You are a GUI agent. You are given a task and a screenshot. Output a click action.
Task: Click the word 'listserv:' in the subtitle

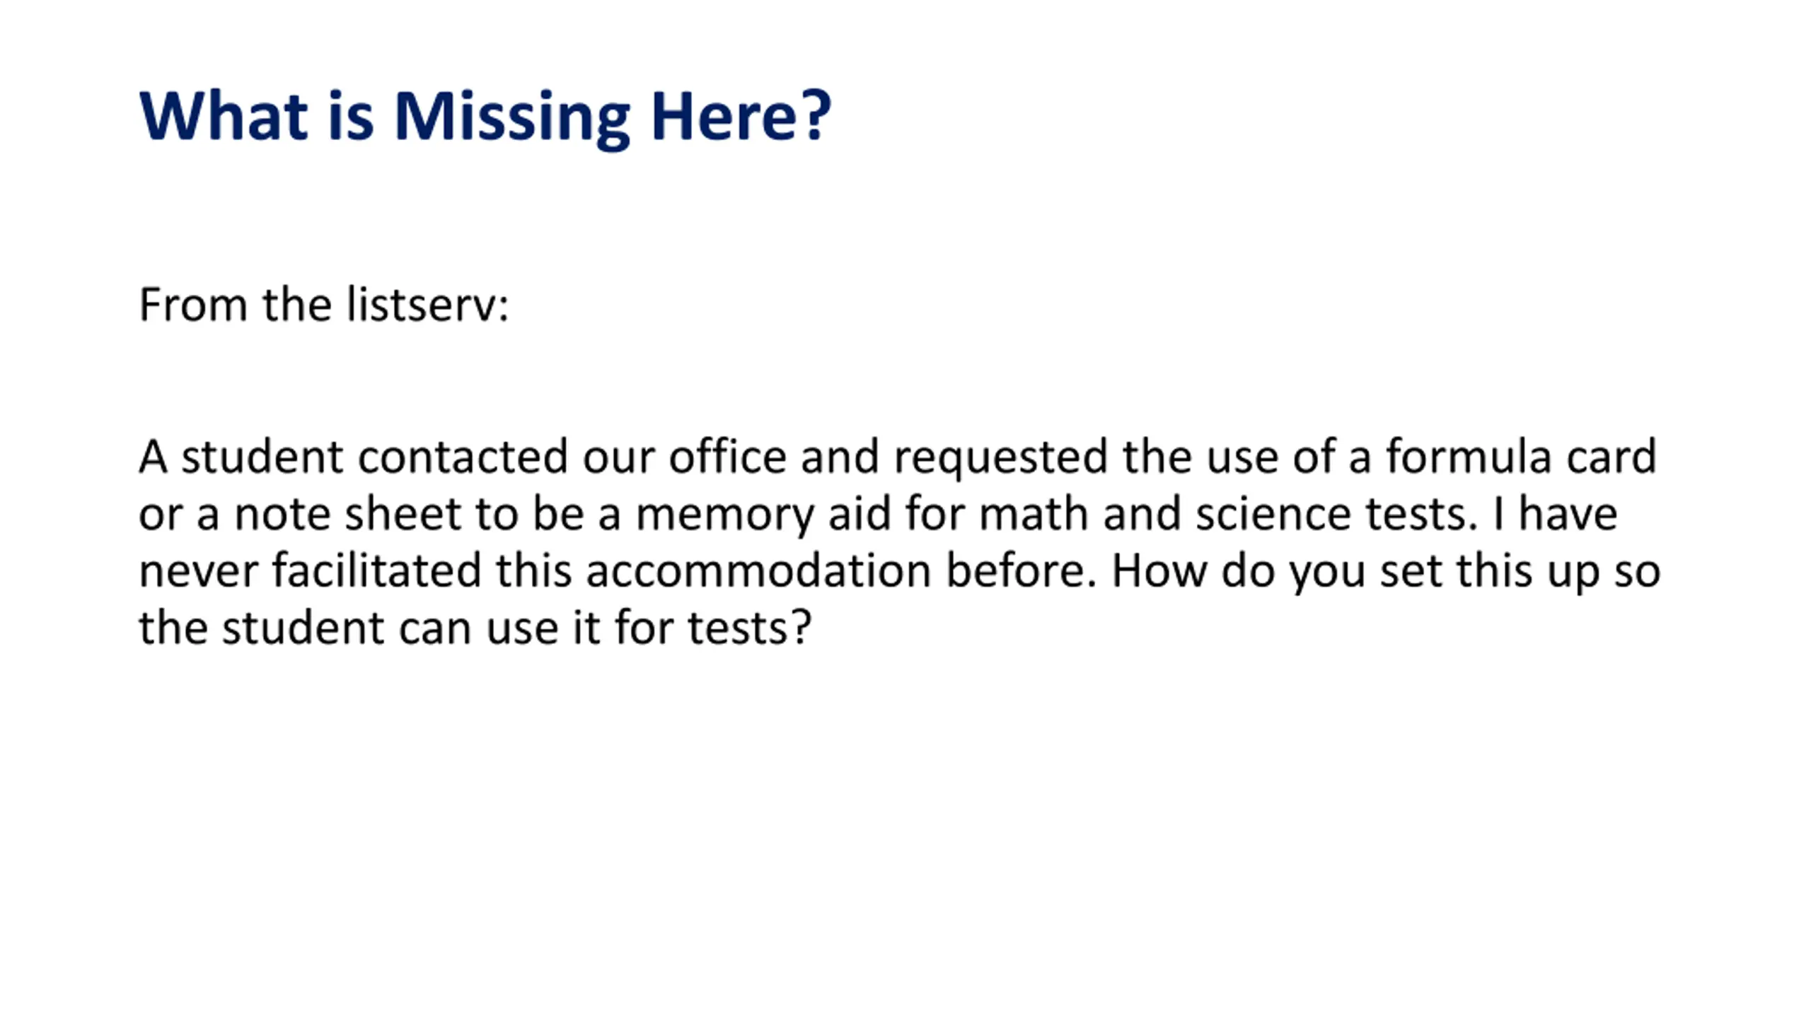point(427,305)
